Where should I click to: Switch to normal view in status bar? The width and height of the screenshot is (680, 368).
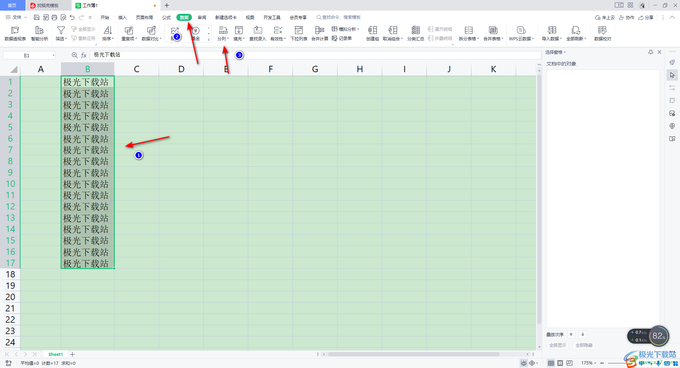(551, 363)
